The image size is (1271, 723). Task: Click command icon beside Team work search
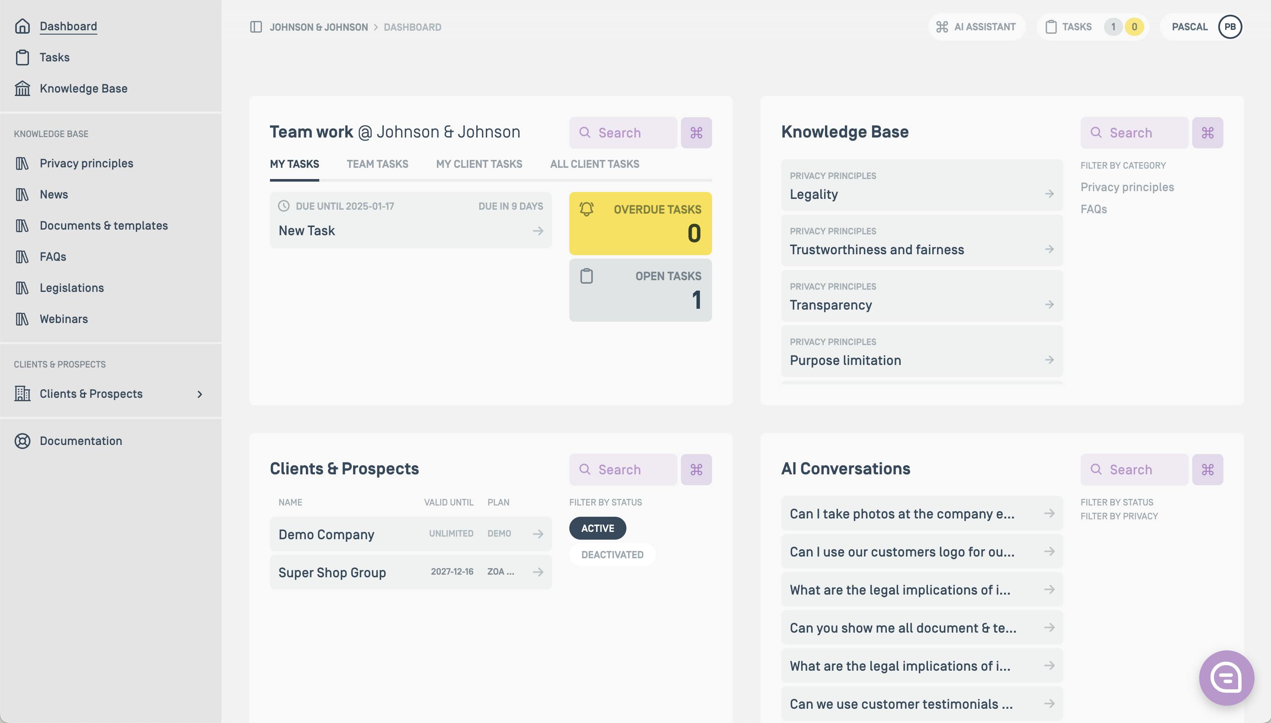tap(696, 133)
